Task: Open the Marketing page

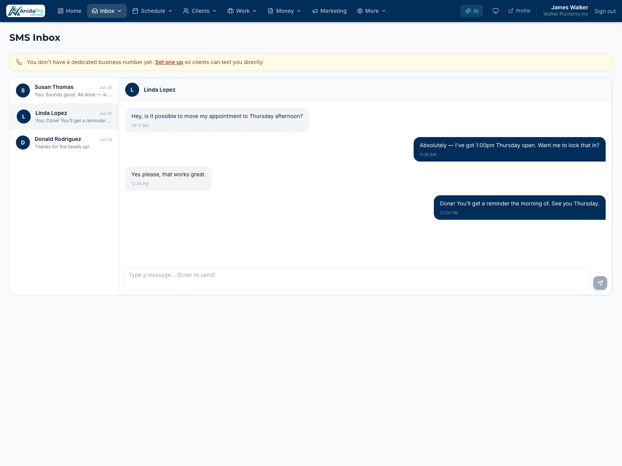Action: [x=329, y=11]
